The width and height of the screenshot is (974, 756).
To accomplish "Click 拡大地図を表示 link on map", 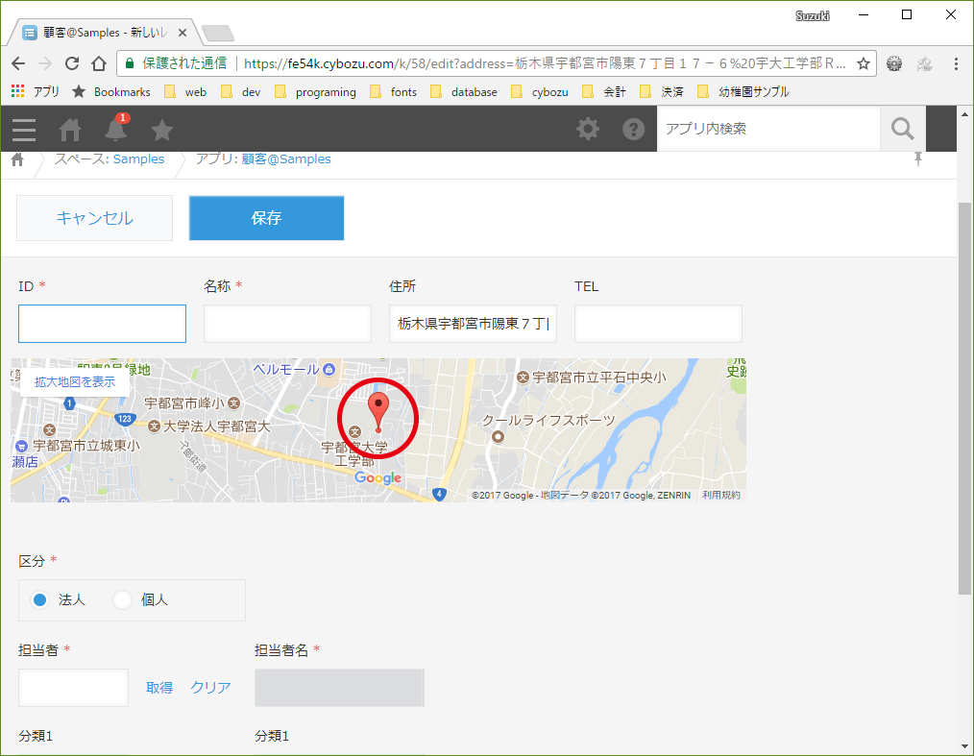I will click(x=75, y=382).
